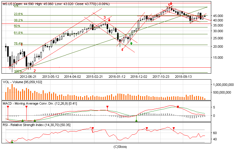Select the 38.2% Fibonacci level label
Image resolution: width=239 pixels, height=149 pixels.
coord(18,20)
